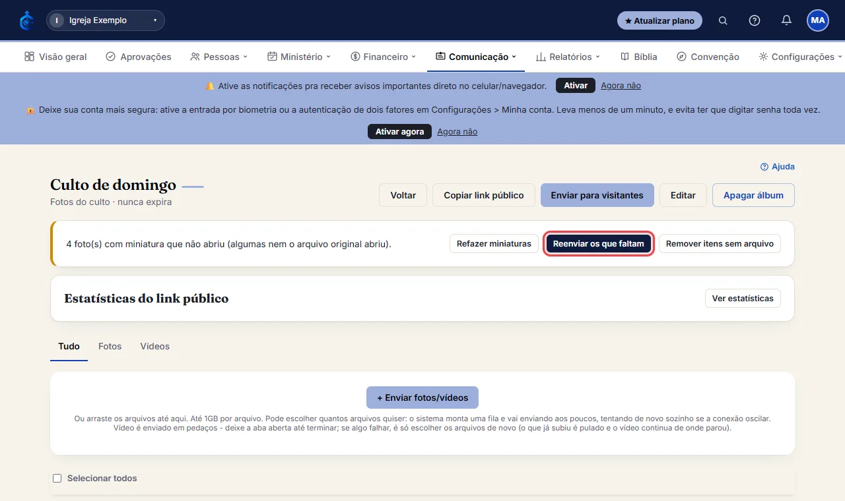Open the notifications bell icon

coord(786,20)
